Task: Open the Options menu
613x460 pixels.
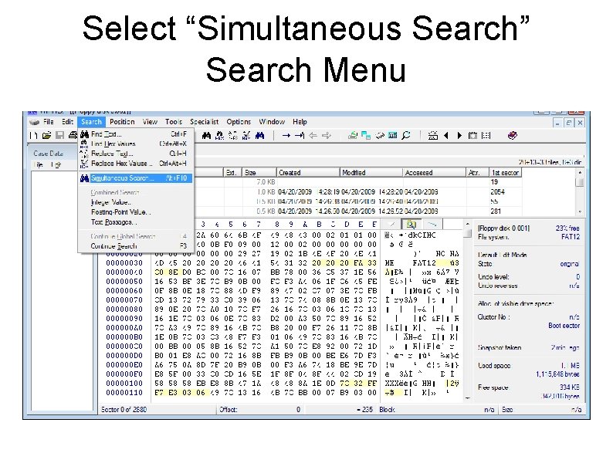Action: 239,122
